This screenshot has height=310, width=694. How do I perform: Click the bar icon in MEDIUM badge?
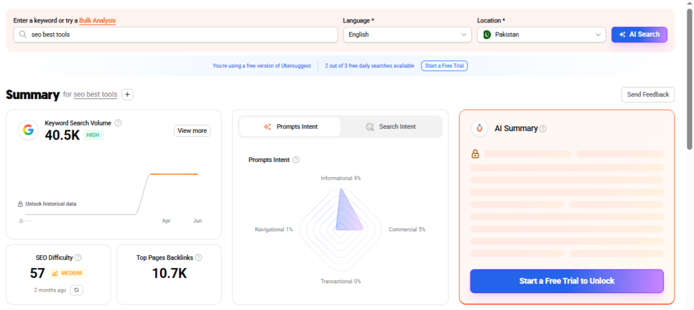pyautogui.click(x=55, y=273)
